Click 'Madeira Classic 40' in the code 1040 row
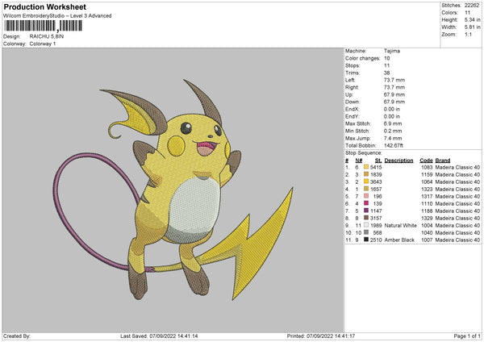The height and width of the screenshot is (342, 484). [457, 233]
